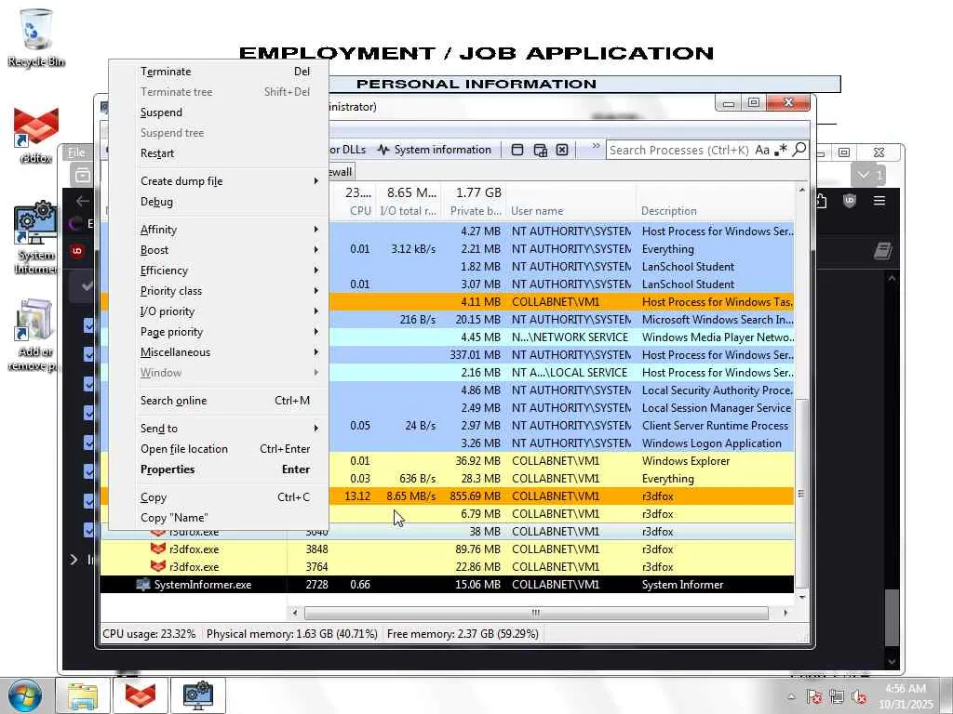Click Microsoft Windows Search Indexer description cell
The width and height of the screenshot is (953, 714).
718,320
